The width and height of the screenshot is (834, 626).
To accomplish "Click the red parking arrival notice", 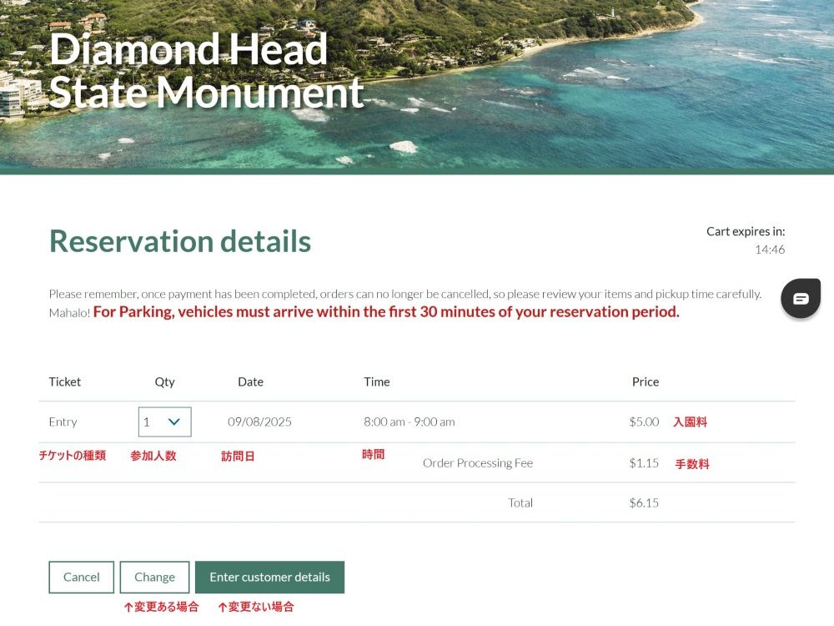I will [x=386, y=312].
